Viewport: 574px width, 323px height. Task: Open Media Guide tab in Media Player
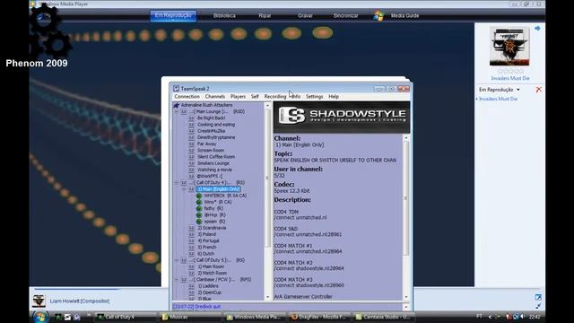click(404, 16)
